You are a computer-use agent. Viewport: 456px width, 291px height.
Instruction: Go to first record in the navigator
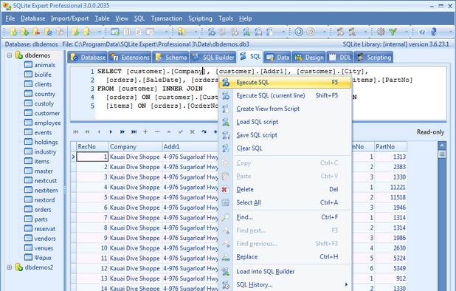click(x=76, y=131)
